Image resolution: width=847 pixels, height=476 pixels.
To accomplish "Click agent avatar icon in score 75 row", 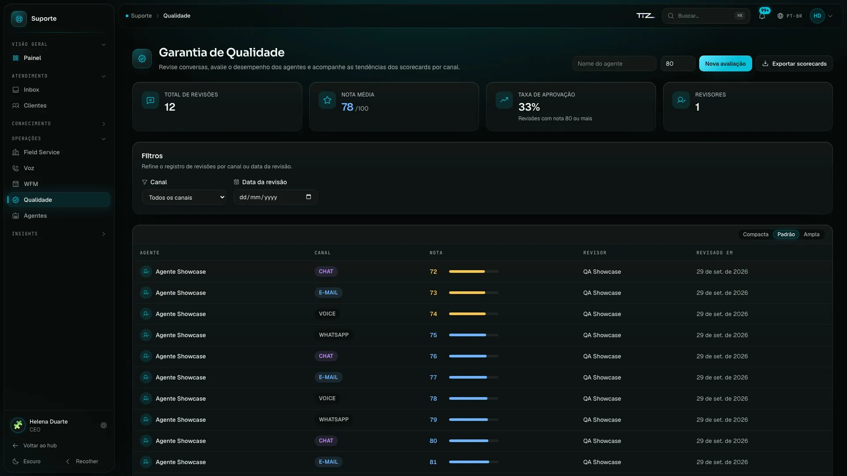I will pyautogui.click(x=146, y=335).
